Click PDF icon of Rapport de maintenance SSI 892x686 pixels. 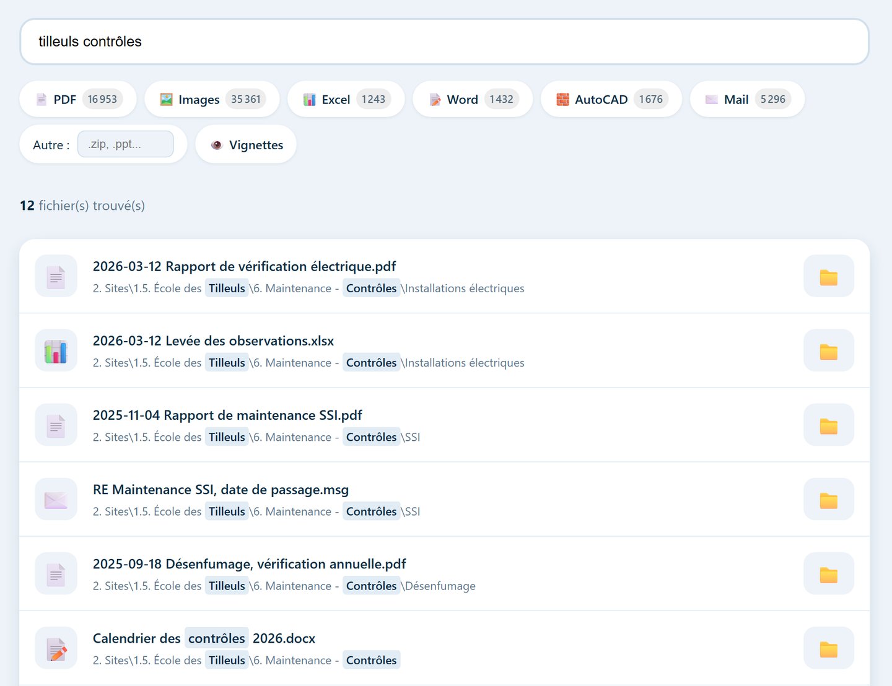[x=56, y=425]
